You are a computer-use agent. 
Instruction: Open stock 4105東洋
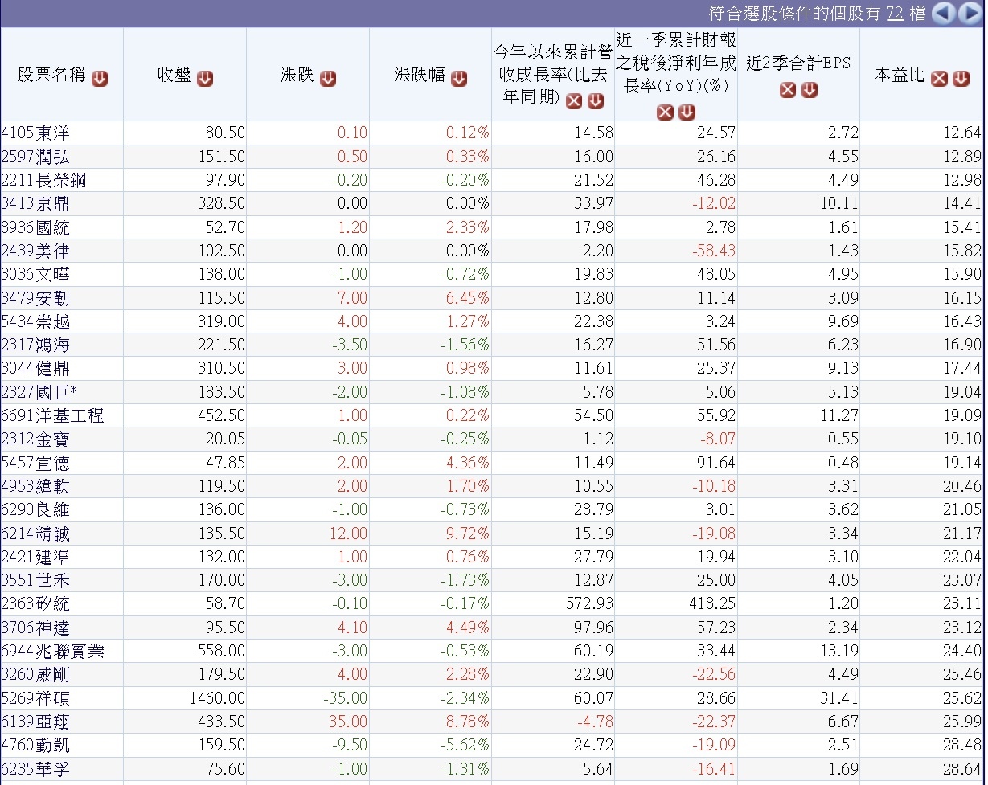[x=35, y=133]
